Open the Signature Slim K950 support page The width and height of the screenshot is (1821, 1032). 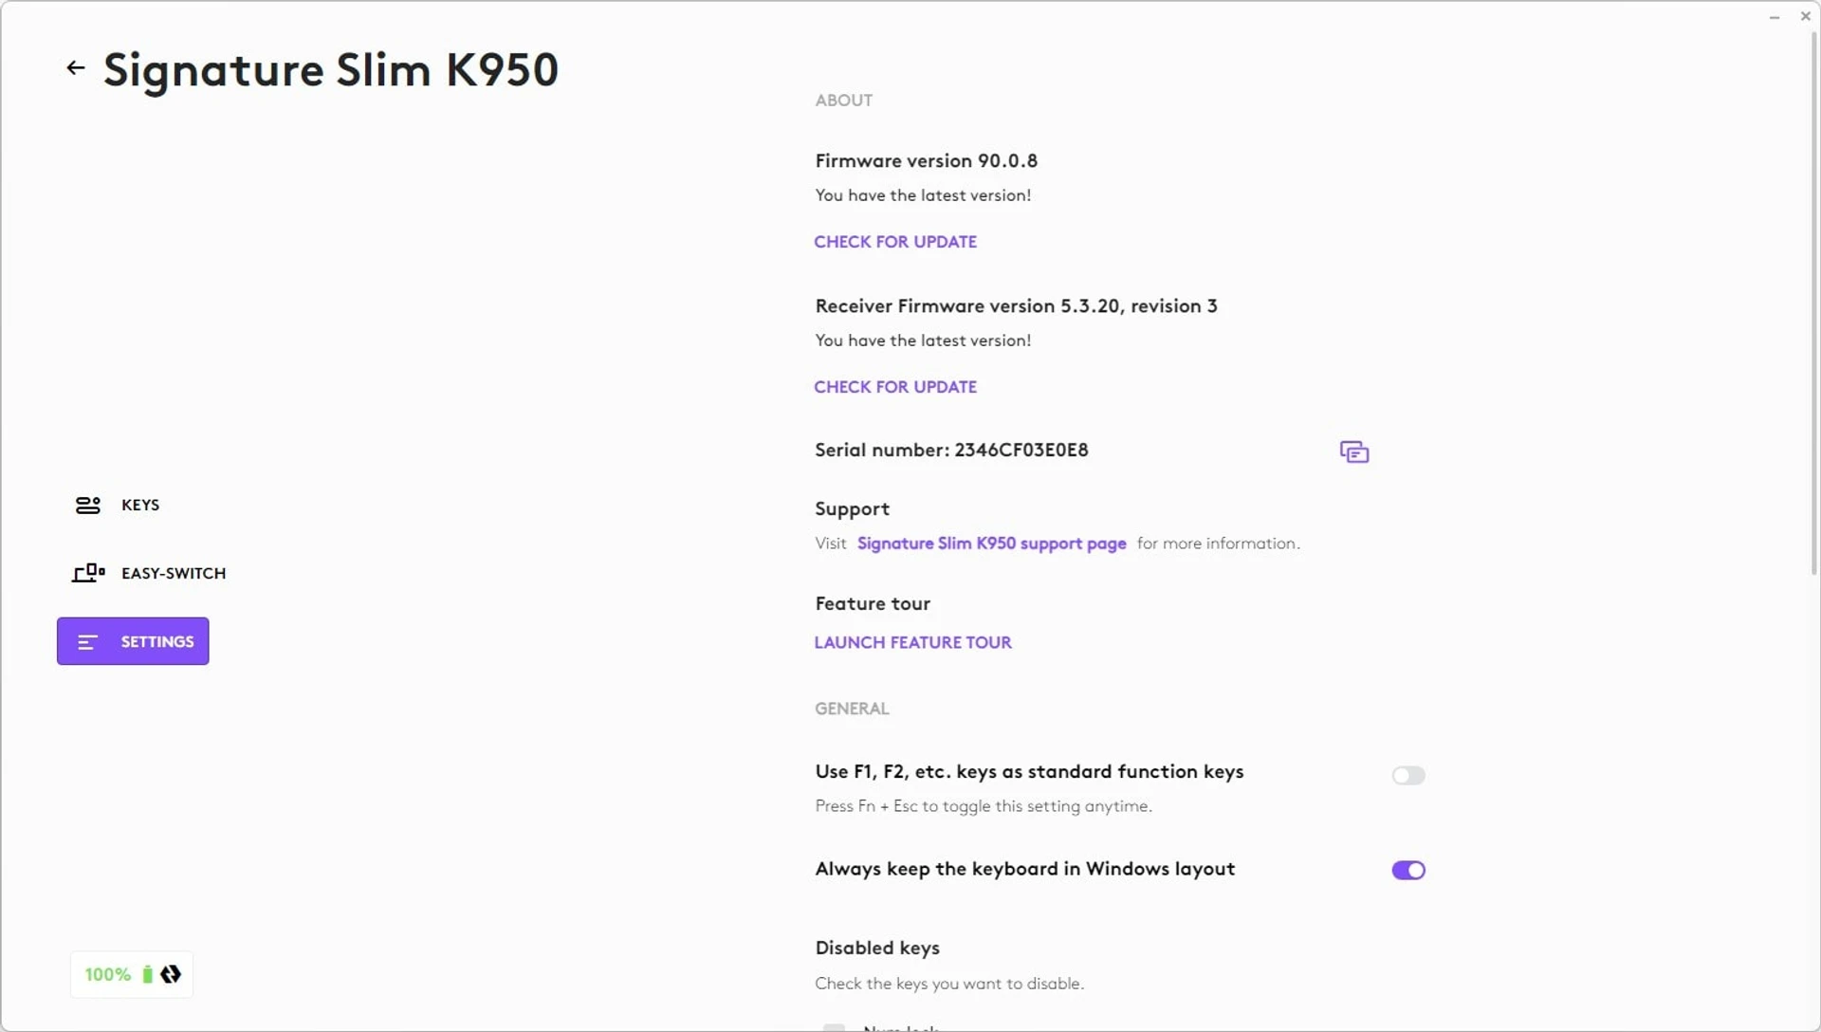(x=991, y=544)
